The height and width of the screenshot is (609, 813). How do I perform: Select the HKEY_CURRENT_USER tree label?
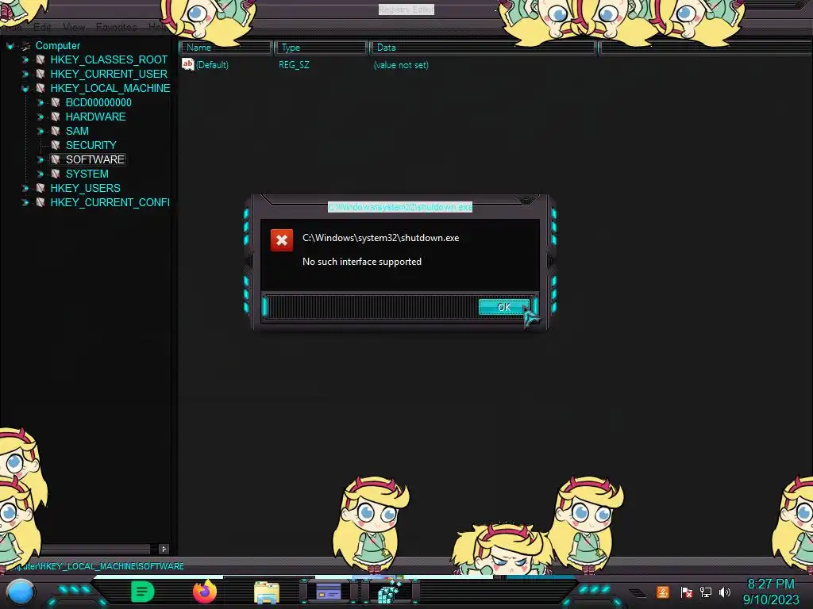click(108, 74)
